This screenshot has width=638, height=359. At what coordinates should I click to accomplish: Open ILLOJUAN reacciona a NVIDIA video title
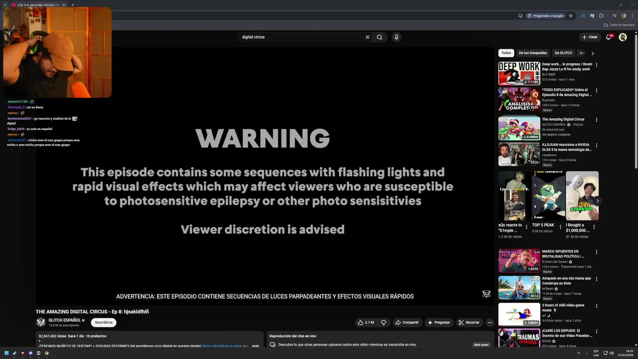point(567,147)
